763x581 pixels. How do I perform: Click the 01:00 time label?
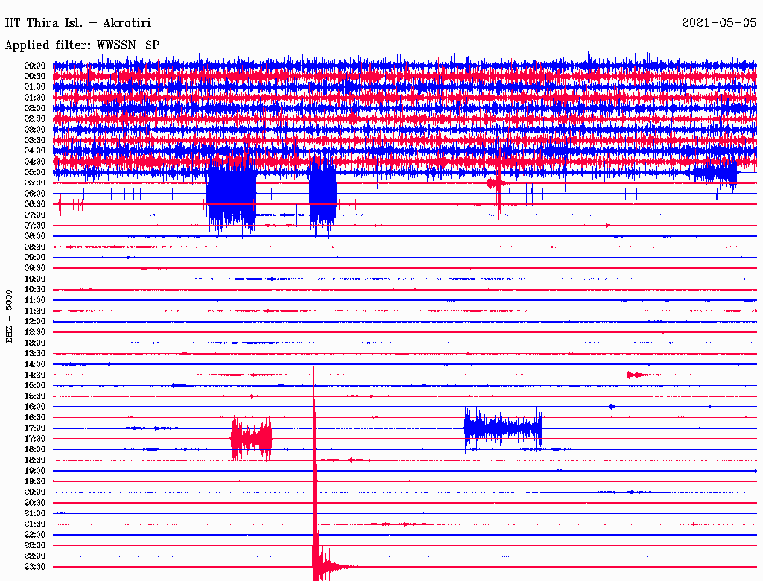[x=35, y=86]
